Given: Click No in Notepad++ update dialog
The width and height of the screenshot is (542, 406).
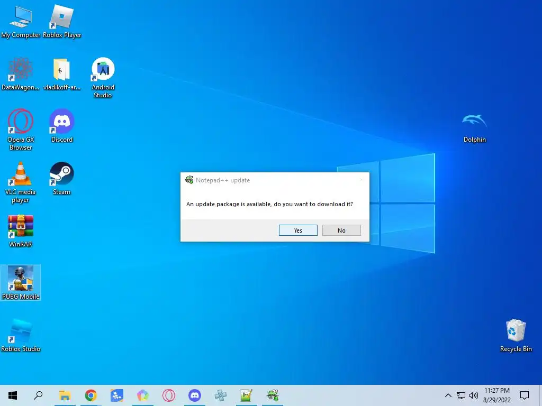Looking at the screenshot, I should point(341,230).
